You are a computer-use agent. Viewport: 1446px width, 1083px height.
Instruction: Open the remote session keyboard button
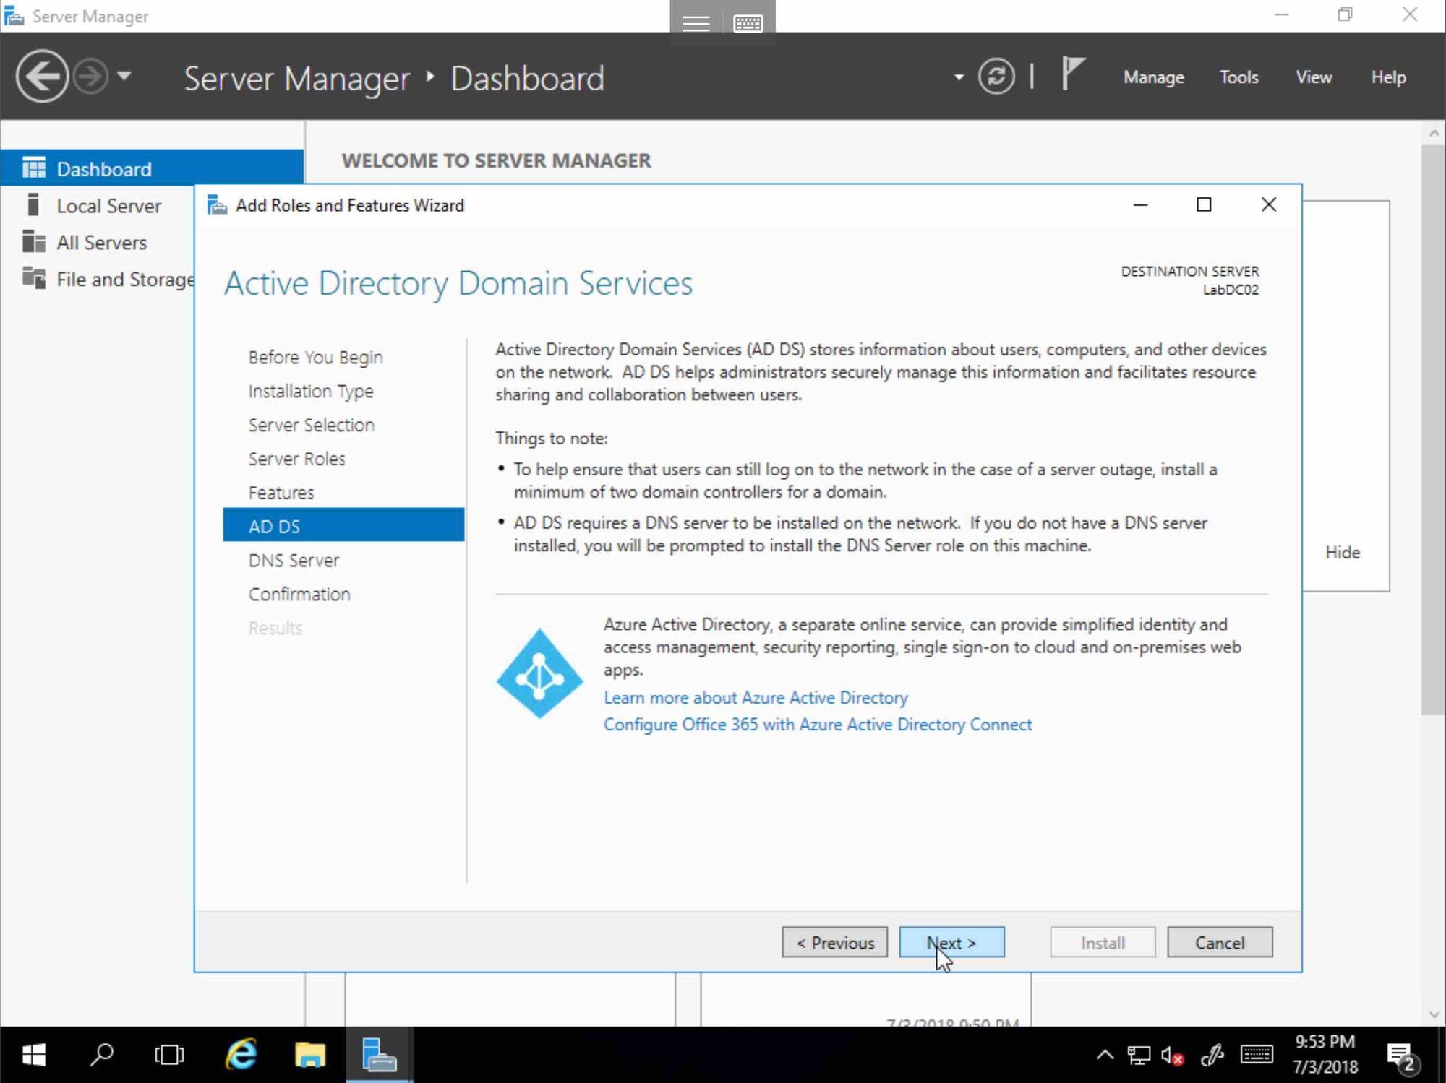pyautogui.click(x=748, y=23)
